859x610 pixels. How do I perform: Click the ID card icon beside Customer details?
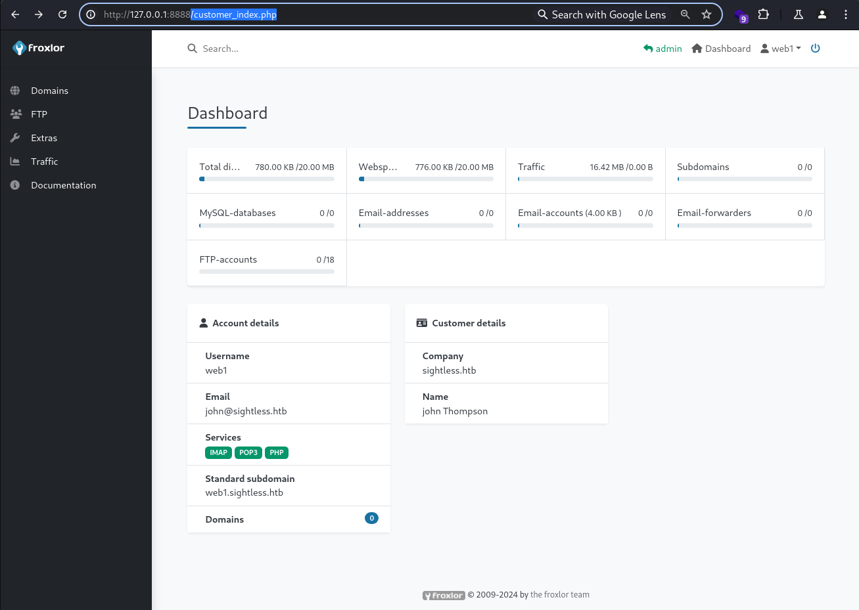(422, 323)
